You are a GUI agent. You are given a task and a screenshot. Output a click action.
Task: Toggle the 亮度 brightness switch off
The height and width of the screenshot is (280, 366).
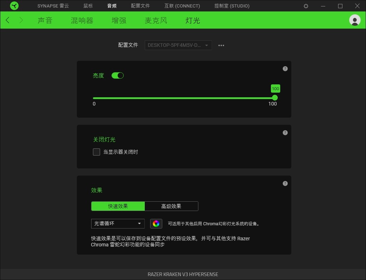click(x=117, y=75)
